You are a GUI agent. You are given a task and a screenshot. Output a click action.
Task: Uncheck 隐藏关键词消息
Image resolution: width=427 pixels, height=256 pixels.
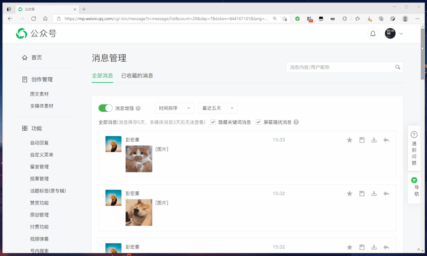pos(213,122)
